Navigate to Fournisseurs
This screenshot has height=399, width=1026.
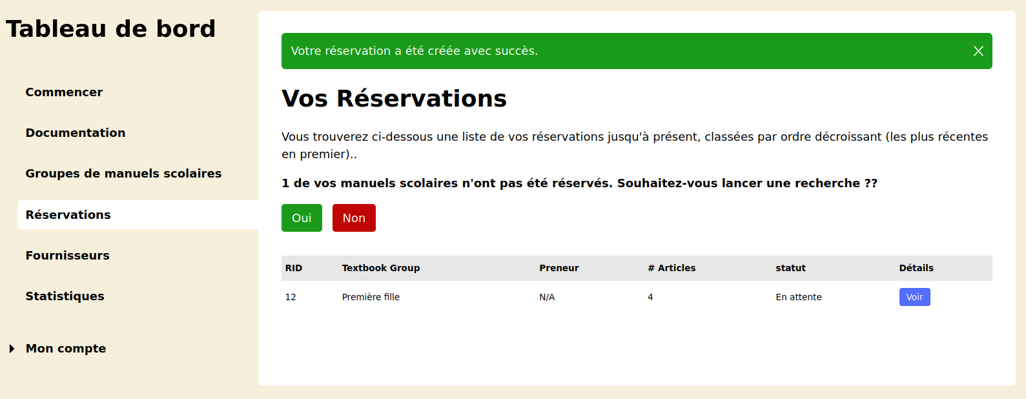67,256
